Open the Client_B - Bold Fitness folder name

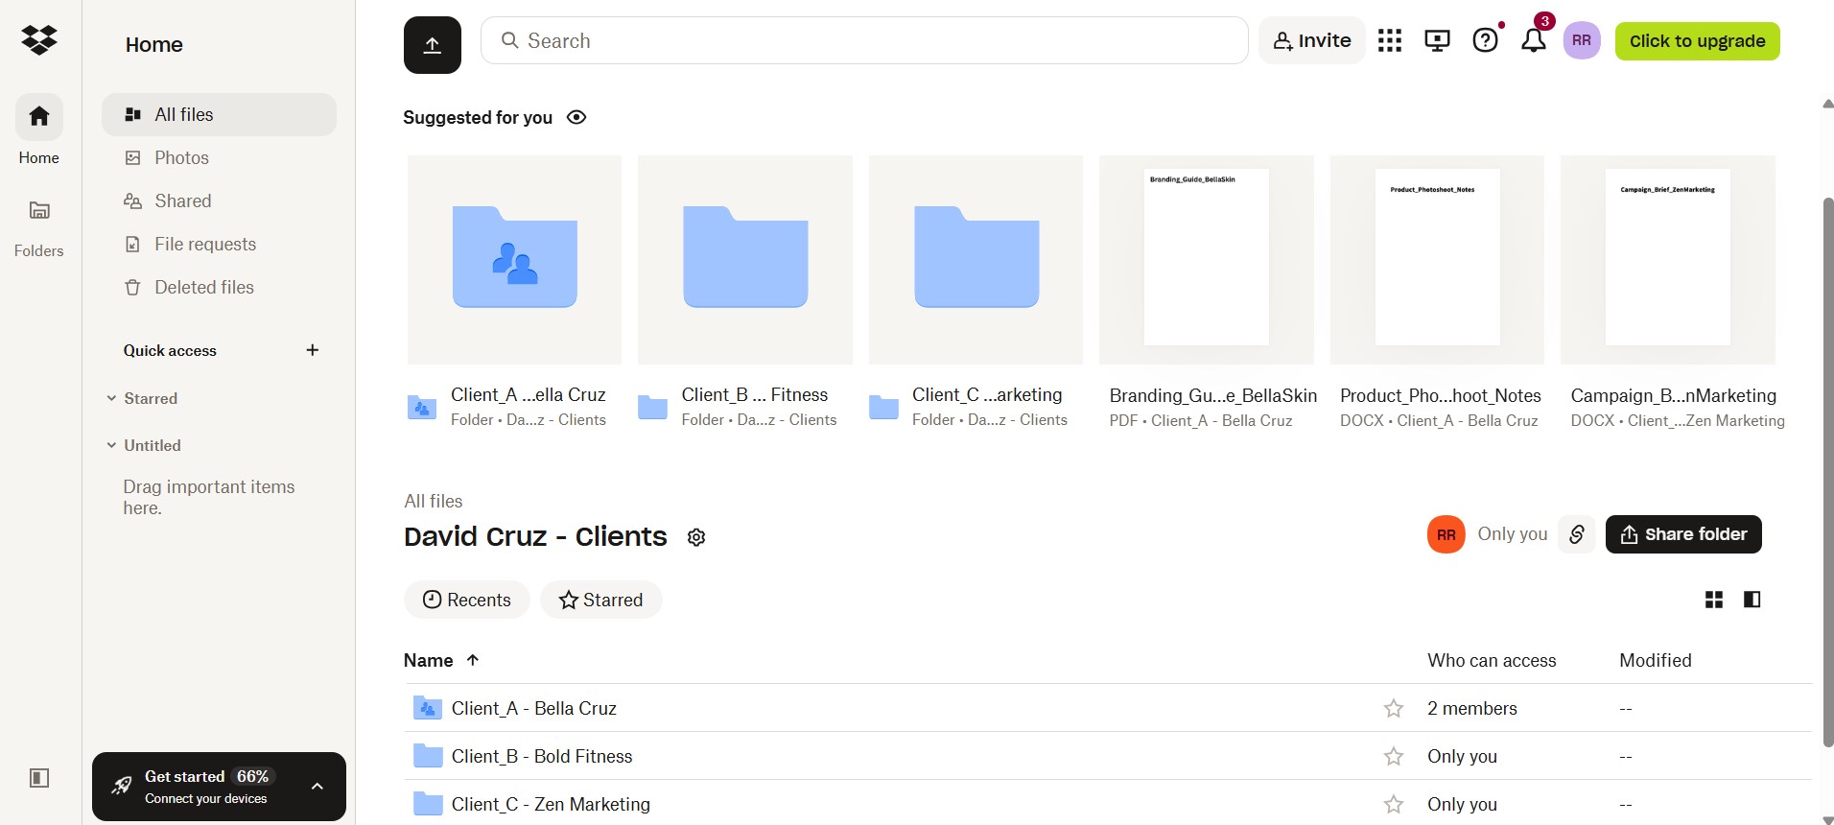pos(542,756)
